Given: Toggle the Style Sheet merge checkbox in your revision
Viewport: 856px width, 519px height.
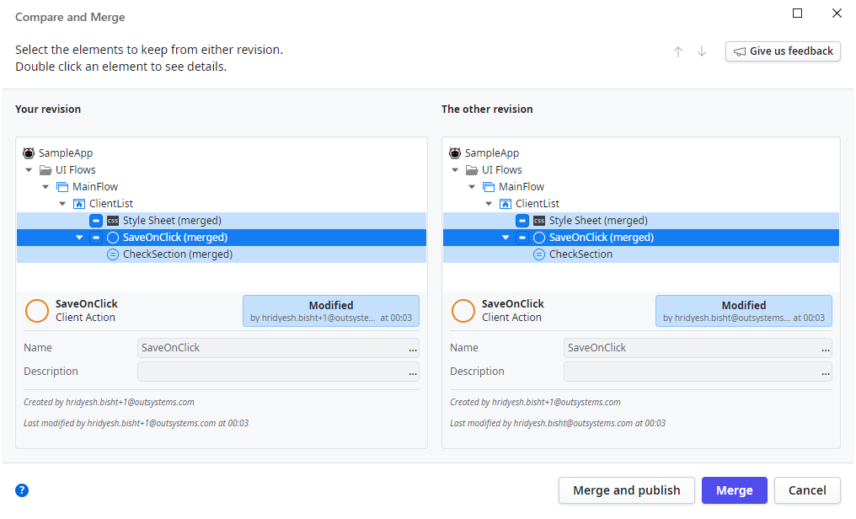Looking at the screenshot, I should pyautogui.click(x=95, y=220).
